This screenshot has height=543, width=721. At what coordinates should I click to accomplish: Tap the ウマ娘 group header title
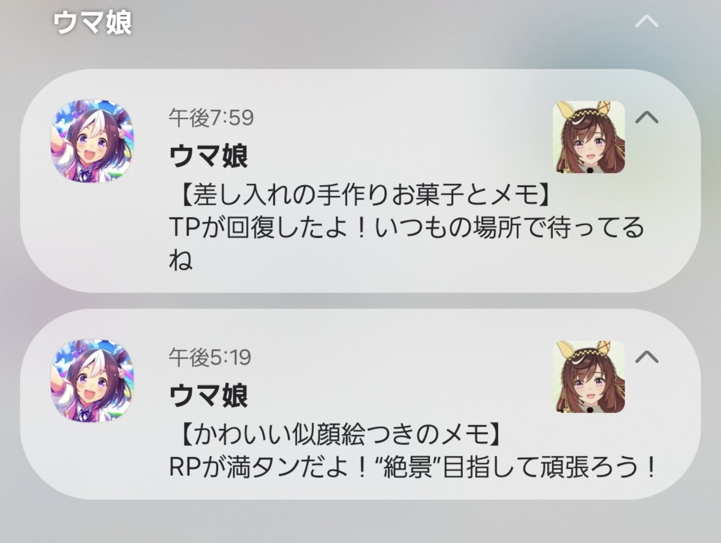(93, 22)
